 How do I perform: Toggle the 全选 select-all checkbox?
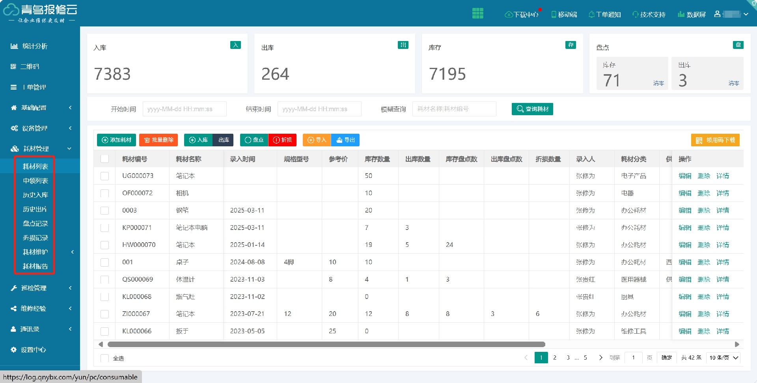(x=104, y=358)
